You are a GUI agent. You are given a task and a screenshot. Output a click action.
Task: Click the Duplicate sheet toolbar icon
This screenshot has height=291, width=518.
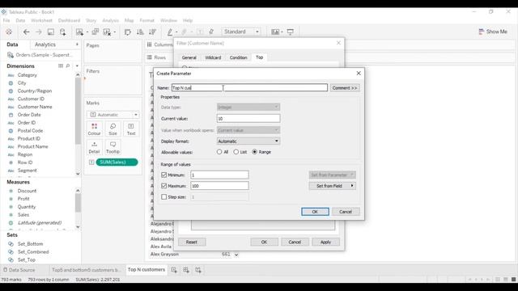(x=96, y=32)
